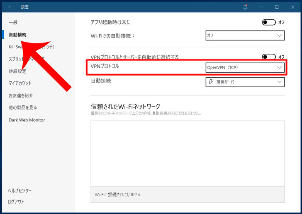This screenshot has width=302, height=214.
Task: Open the Wi-Fiでの自動接続 dropdown
Action: (245, 36)
